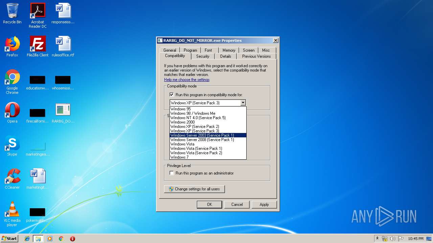Open Windows Explorer taskbar button
Screen dimensions: 433x243
(x=38, y=239)
